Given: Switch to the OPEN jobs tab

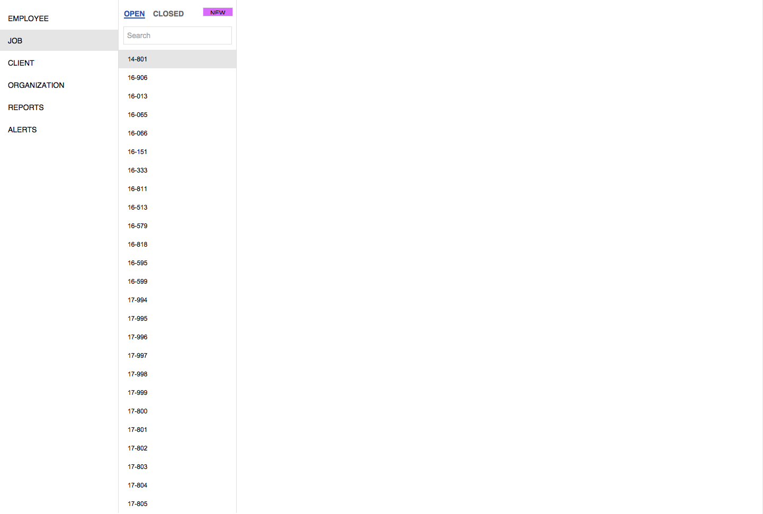Looking at the screenshot, I should pos(134,14).
